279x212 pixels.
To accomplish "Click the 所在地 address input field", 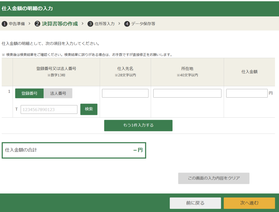I will click(187, 93).
